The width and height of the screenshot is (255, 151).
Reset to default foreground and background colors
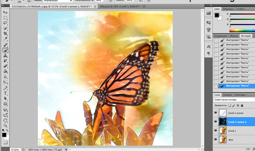coord(3,130)
